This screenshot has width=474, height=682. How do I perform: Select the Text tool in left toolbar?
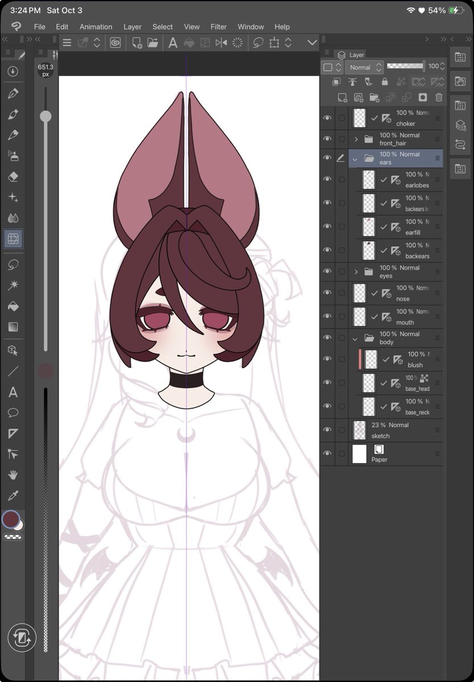(13, 392)
